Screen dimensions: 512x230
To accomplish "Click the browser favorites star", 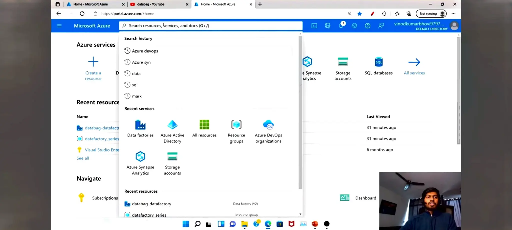I will (359, 14).
